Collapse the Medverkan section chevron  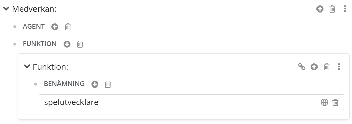(x=6, y=9)
